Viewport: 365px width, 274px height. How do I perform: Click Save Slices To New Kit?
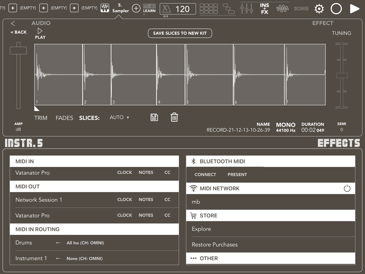(180, 33)
